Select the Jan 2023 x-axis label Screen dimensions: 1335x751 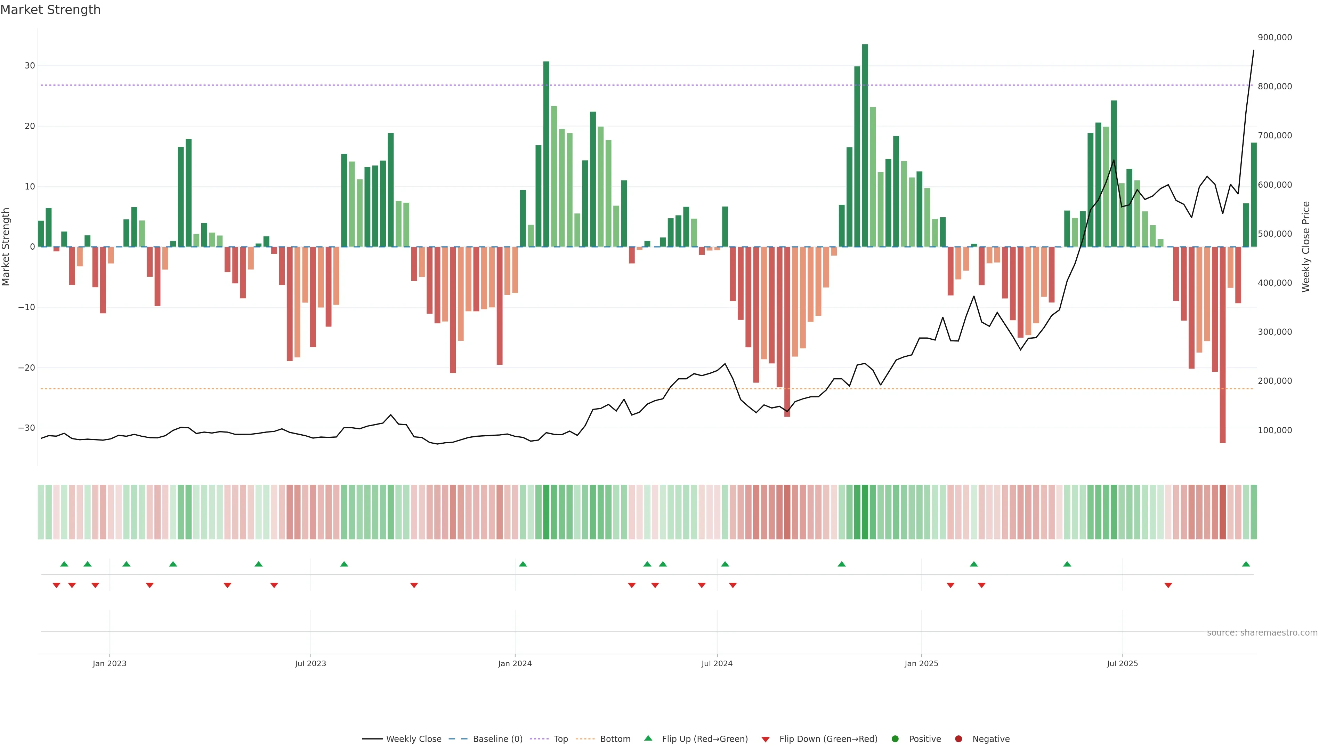[110, 663]
